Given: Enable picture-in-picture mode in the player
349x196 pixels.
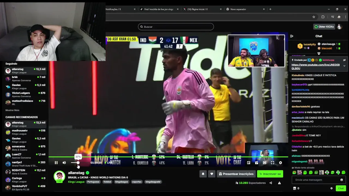Looking at the screenshot, I should [249, 163].
